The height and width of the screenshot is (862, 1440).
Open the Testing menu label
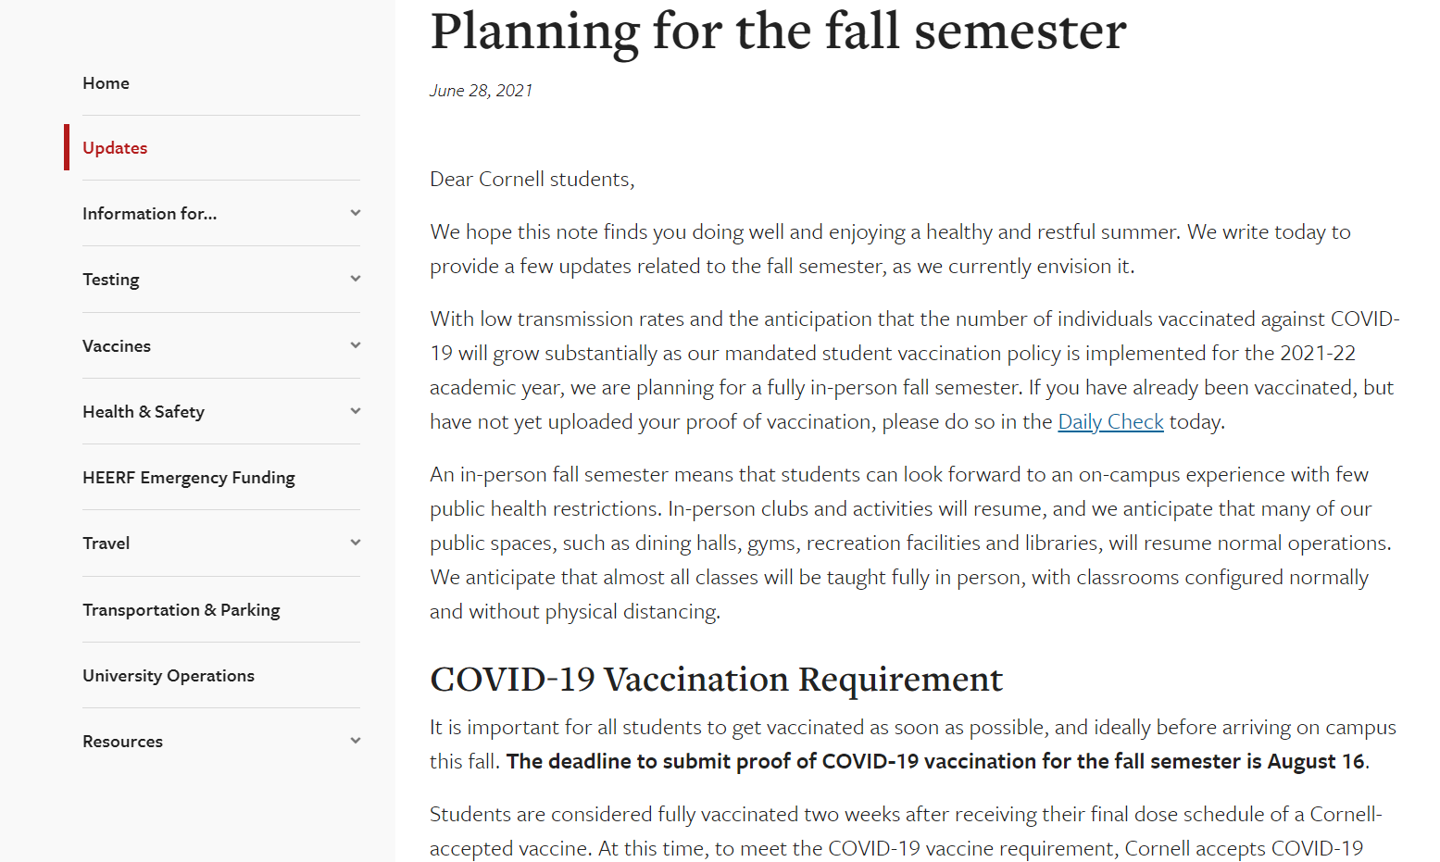click(111, 280)
